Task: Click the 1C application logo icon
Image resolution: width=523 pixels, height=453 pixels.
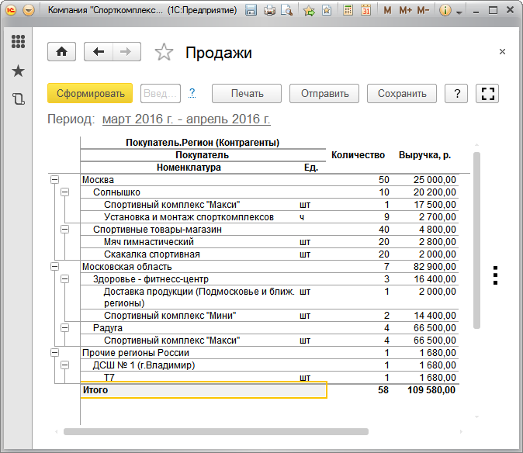Action: (11, 10)
